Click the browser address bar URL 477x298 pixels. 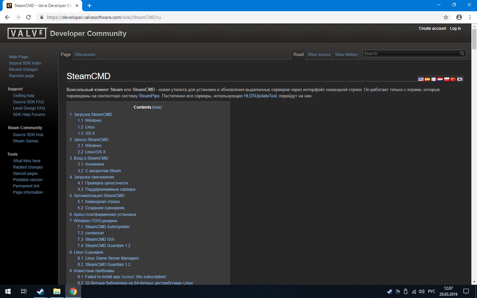[x=104, y=17]
